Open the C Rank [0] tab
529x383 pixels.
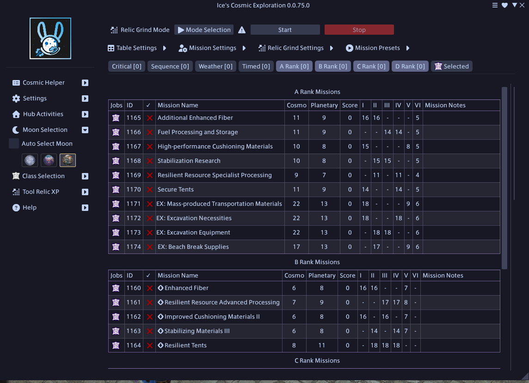coord(371,67)
